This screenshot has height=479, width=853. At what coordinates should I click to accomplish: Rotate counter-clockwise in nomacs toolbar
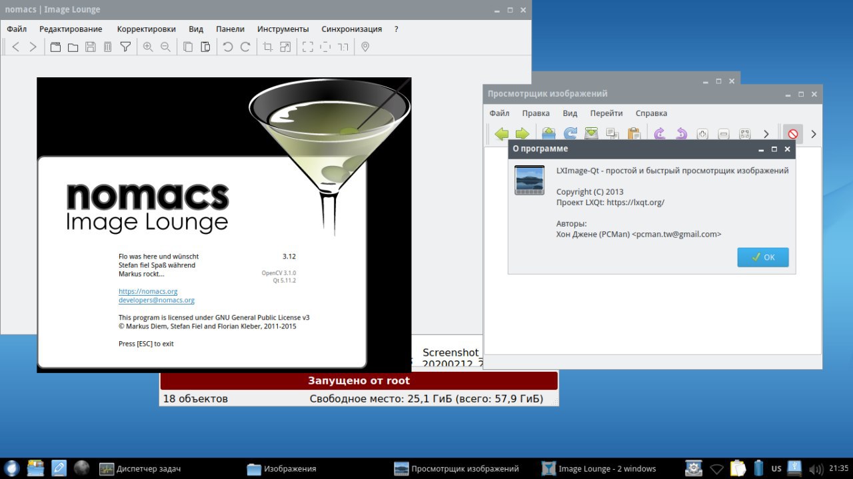click(x=228, y=47)
